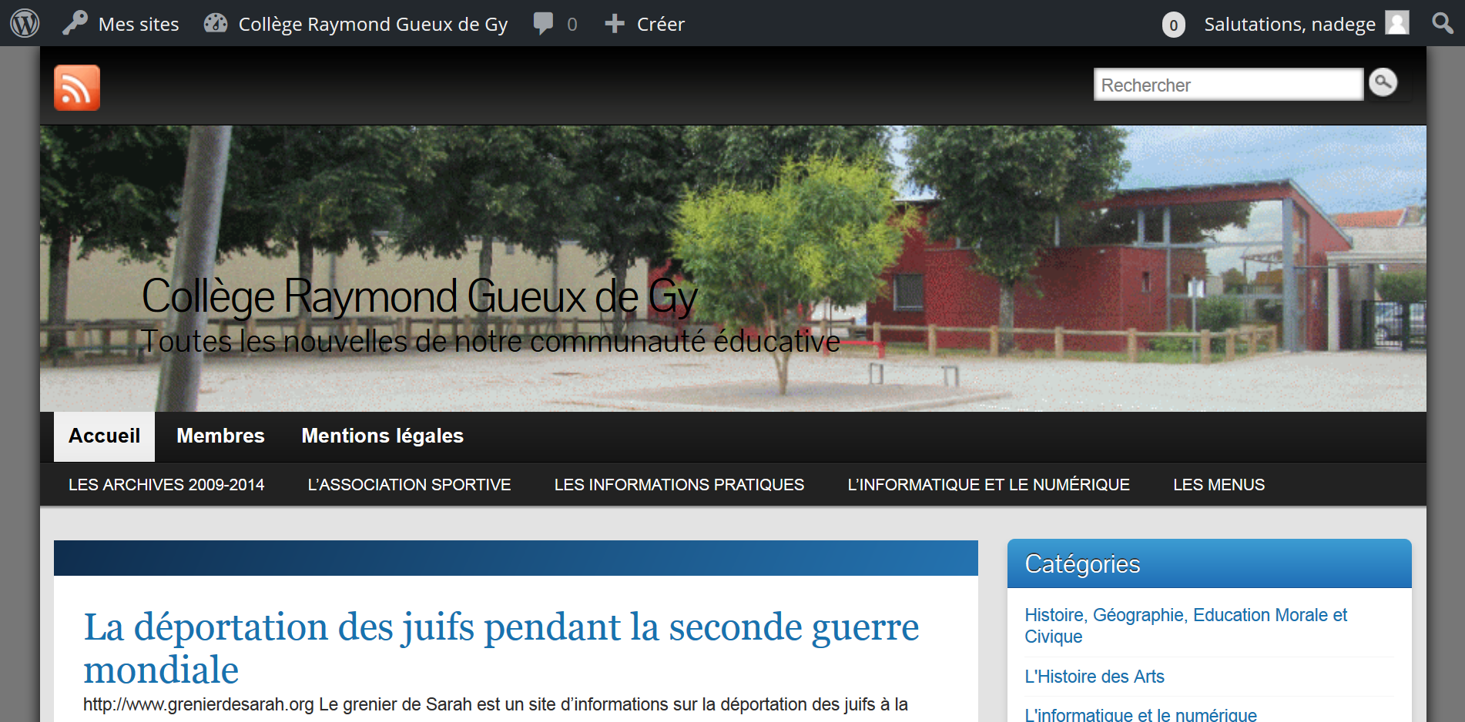Open Collège Raymond Gueux de Gy dashboard menu

356,24
